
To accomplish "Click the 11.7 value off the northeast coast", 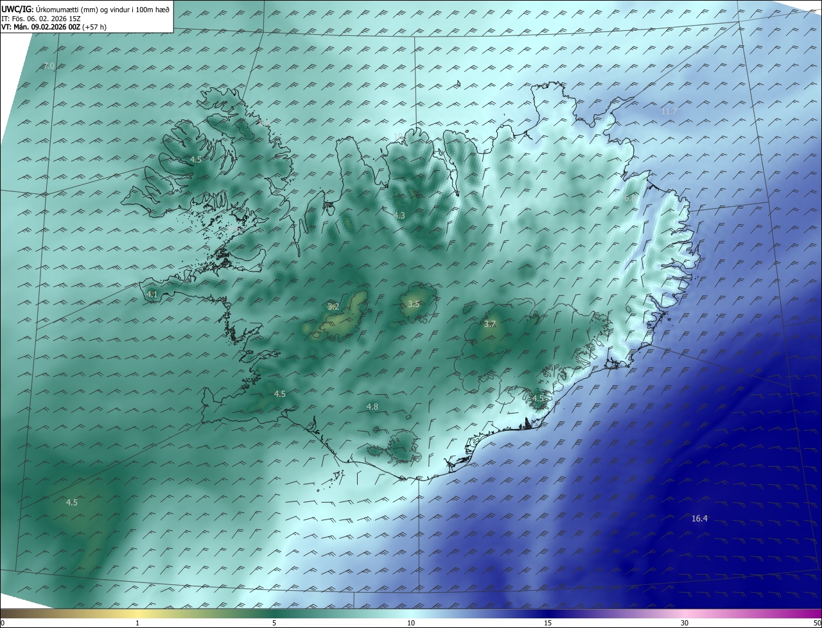I will [x=669, y=111].
